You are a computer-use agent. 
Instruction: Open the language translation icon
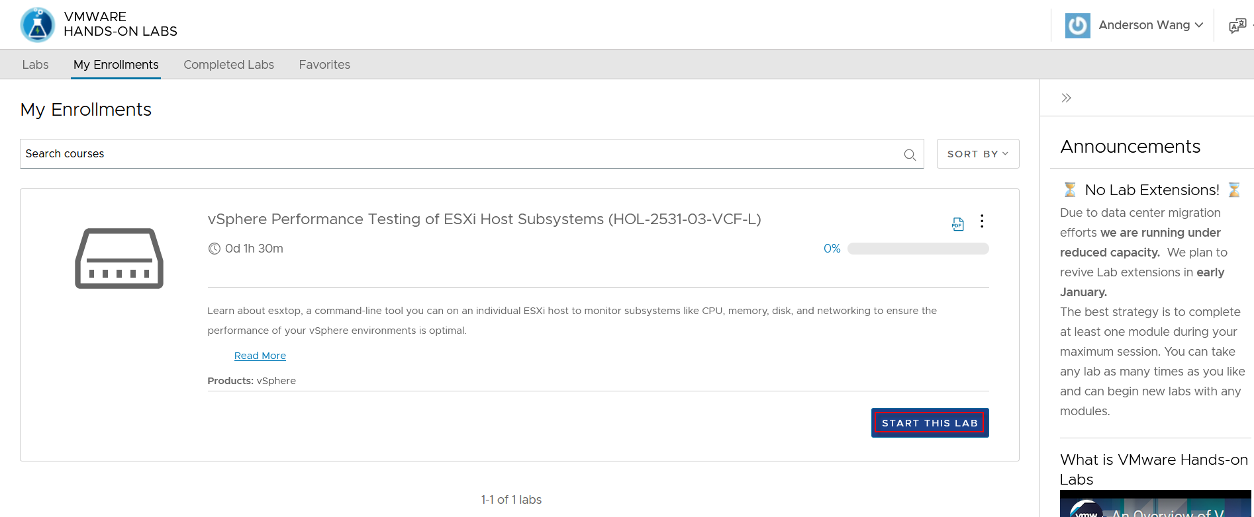pyautogui.click(x=1237, y=26)
